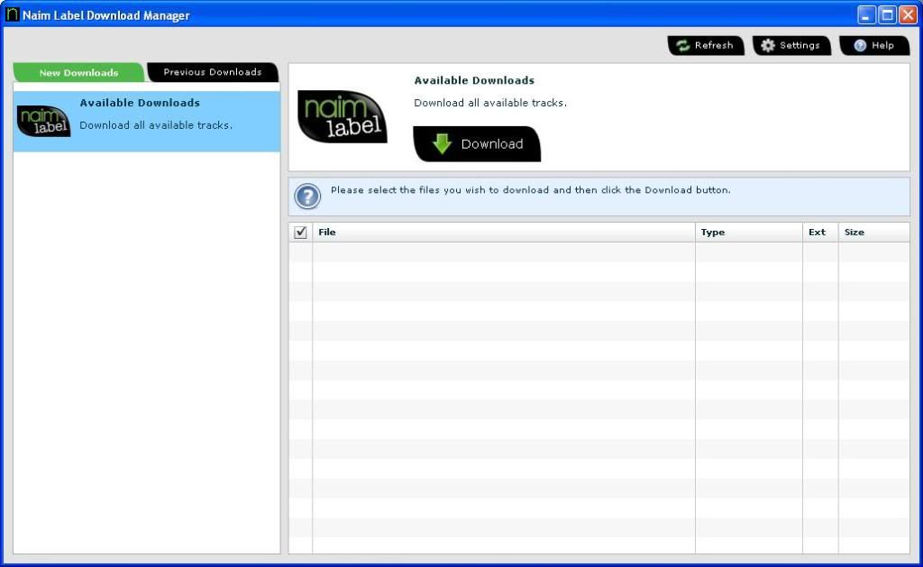
Task: Open the Help button
Action: click(x=874, y=45)
